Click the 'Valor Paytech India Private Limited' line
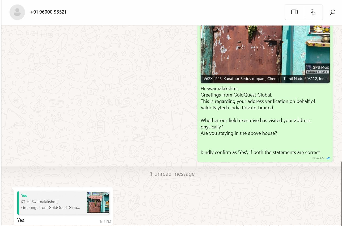Image resolution: width=342 pixels, height=226 pixels. click(x=237, y=108)
